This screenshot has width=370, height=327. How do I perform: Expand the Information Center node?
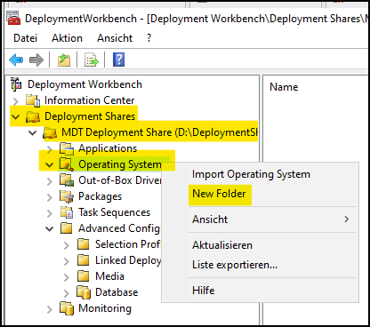tap(16, 101)
